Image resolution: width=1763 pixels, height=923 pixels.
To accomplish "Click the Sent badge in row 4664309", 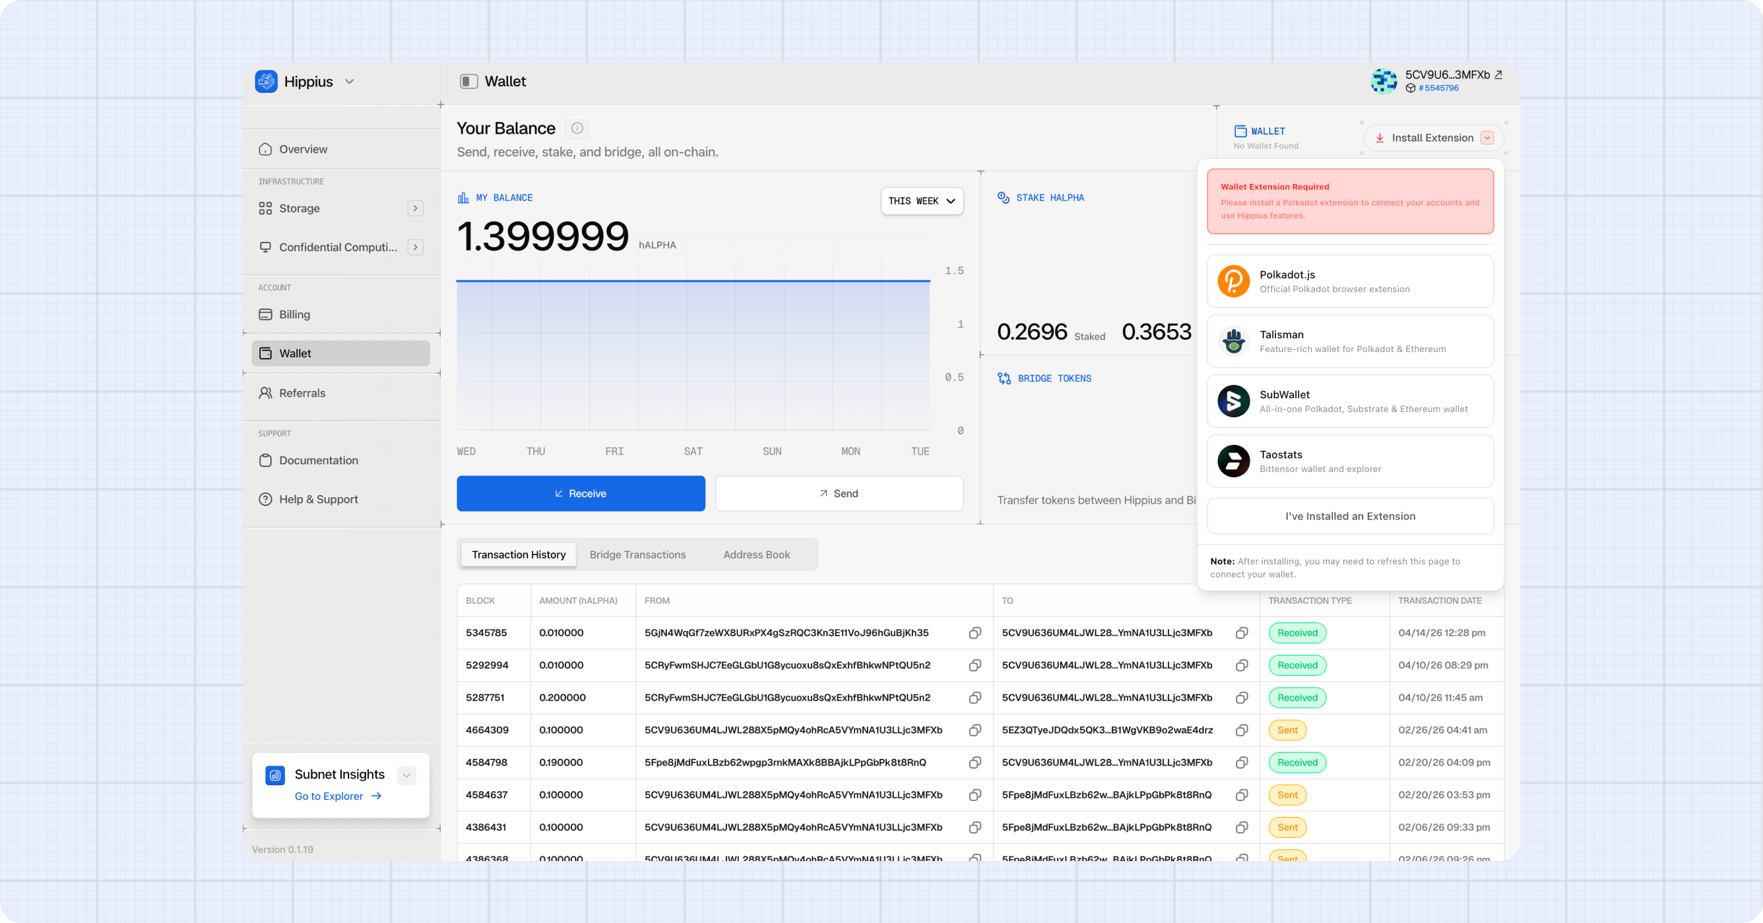I will click(1287, 730).
